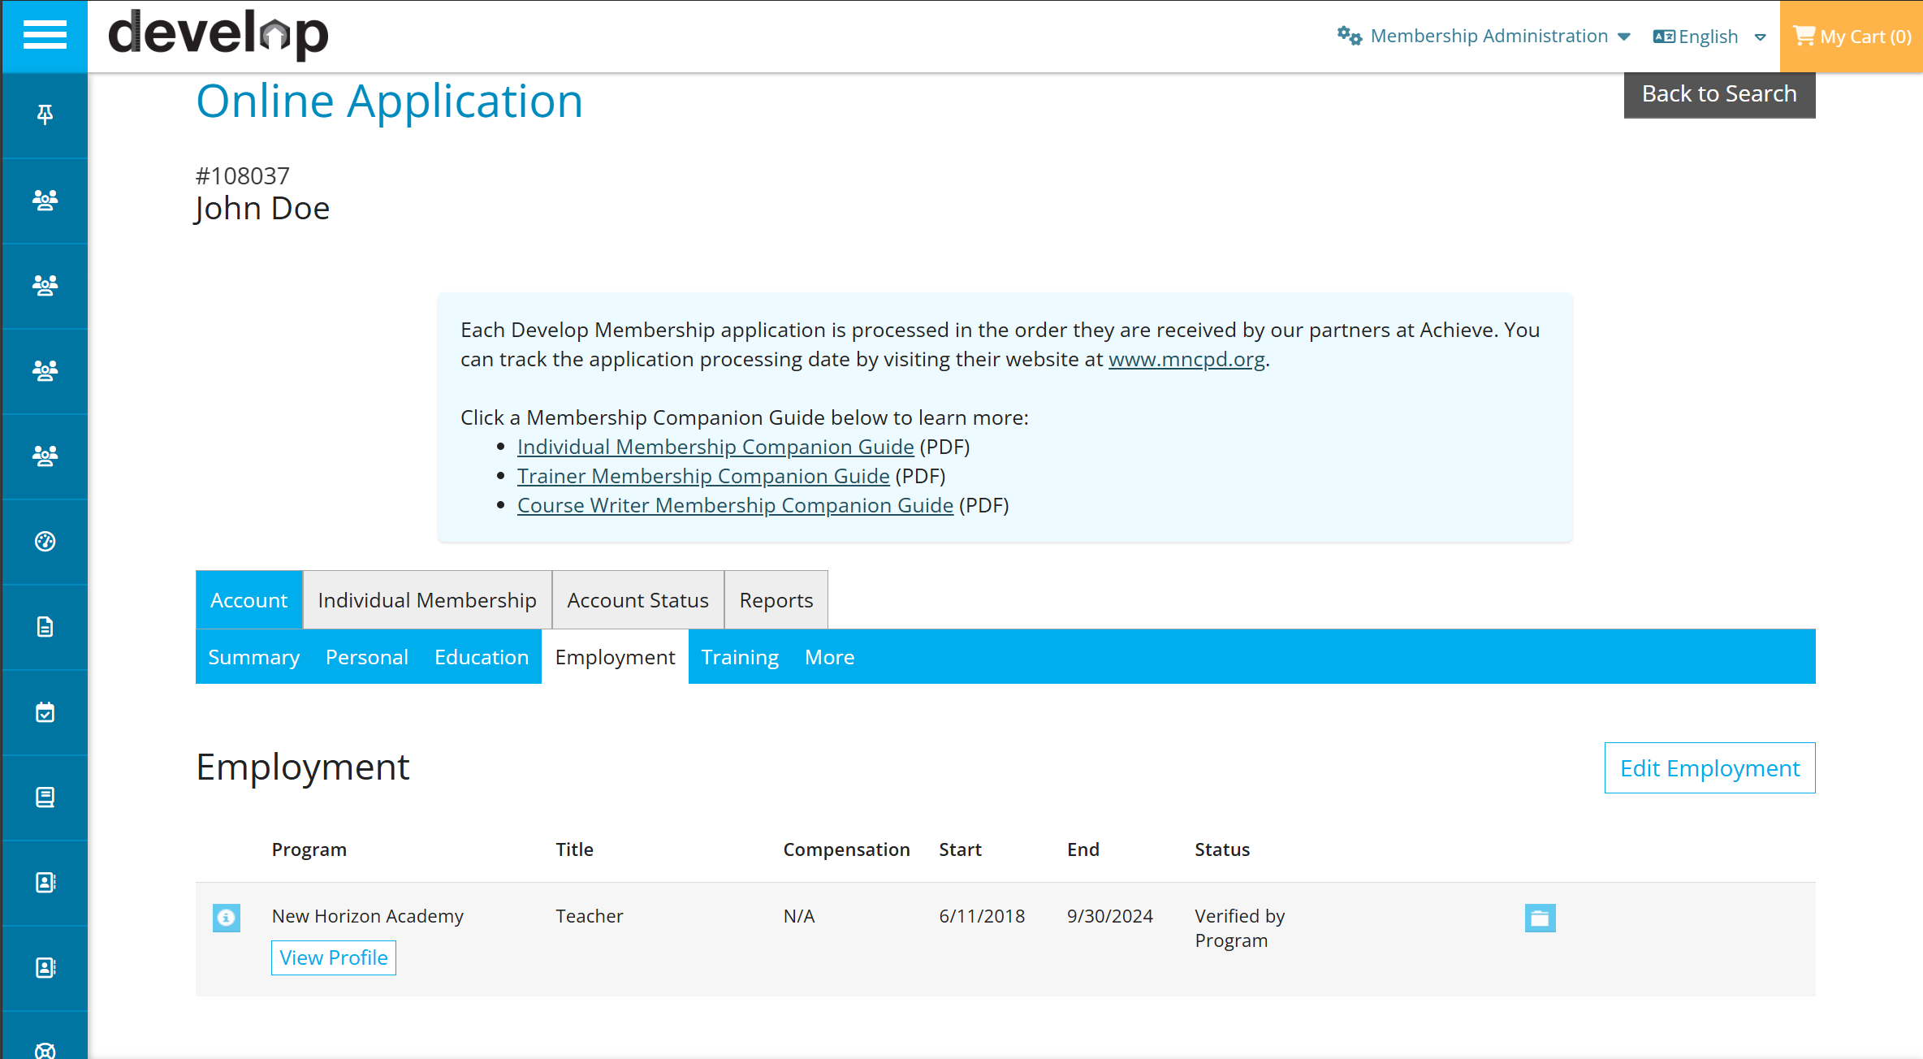Open Trainer Membership Companion Guide link

703,476
